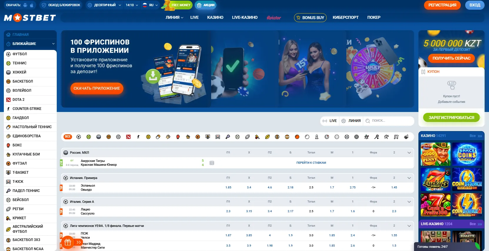Open the 14:10 time zone dropdown

tap(132, 5)
